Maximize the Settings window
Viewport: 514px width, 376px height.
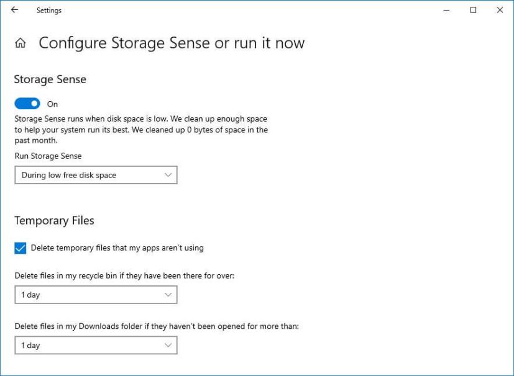[473, 10]
